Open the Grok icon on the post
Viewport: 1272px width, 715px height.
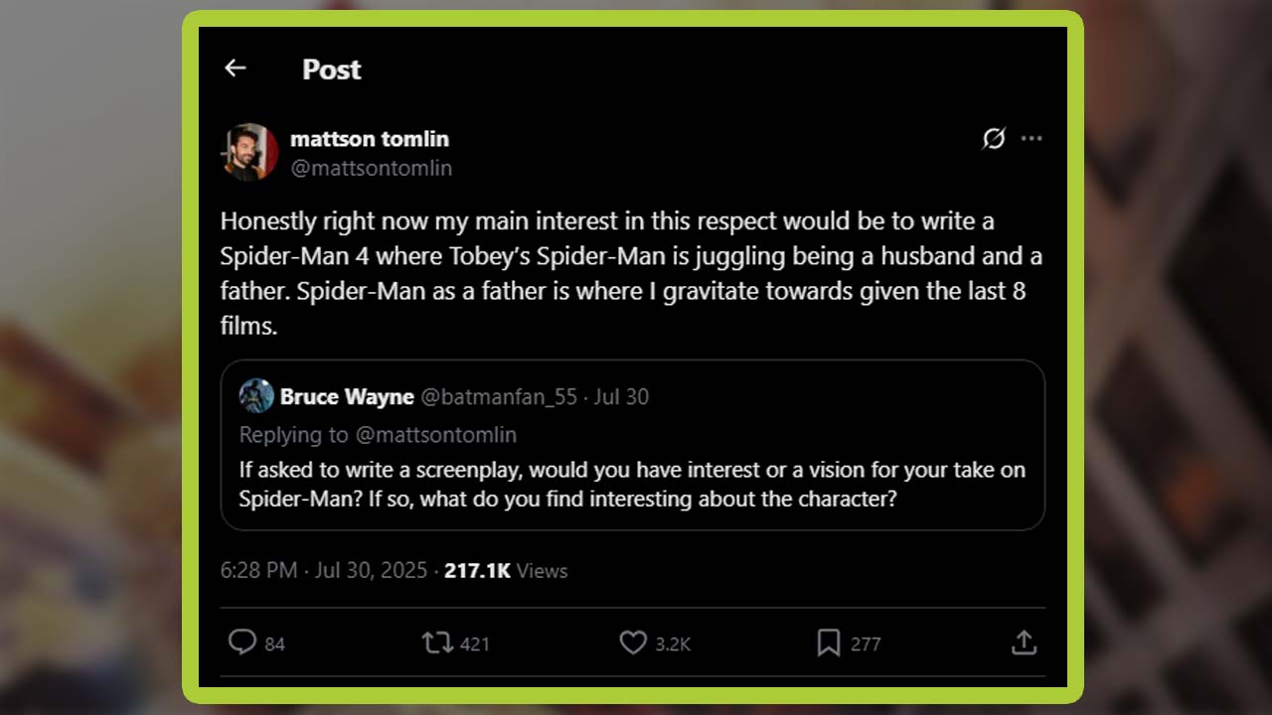[993, 139]
